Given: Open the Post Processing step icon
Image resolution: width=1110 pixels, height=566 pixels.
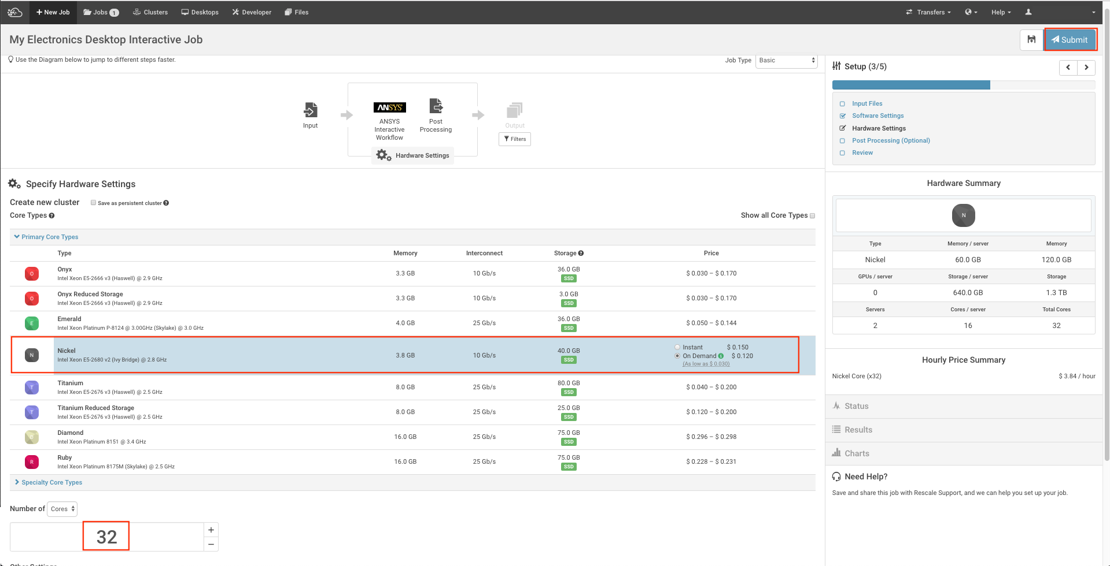Looking at the screenshot, I should pyautogui.click(x=436, y=106).
